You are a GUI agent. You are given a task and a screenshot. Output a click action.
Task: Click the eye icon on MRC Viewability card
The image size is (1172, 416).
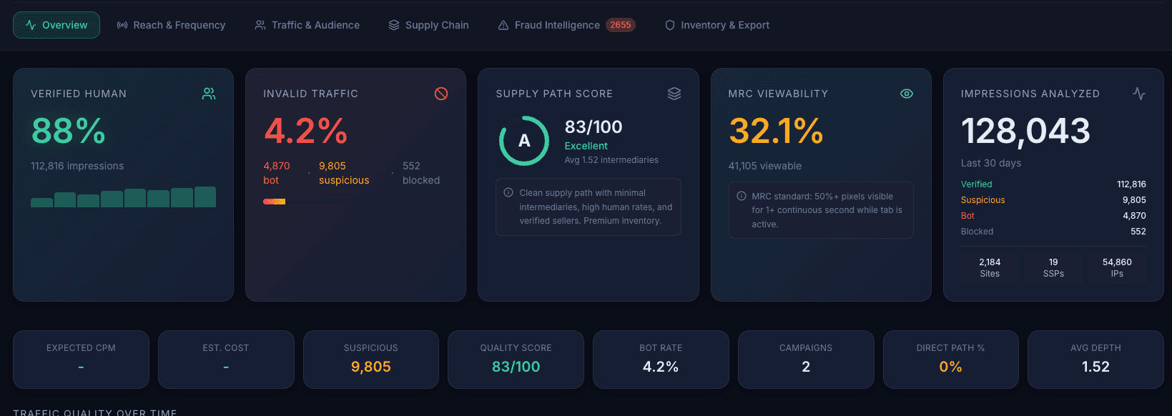pyautogui.click(x=907, y=94)
